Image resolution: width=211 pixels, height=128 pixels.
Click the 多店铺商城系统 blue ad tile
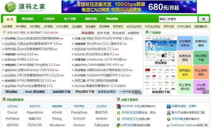click(185, 43)
